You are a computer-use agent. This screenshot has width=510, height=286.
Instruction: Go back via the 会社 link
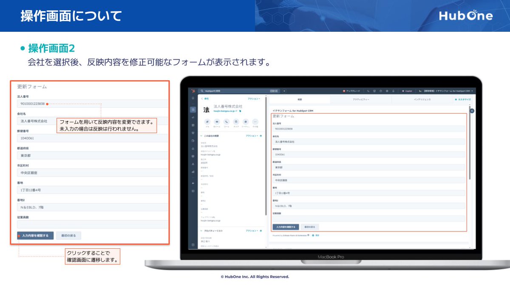[x=206, y=99]
